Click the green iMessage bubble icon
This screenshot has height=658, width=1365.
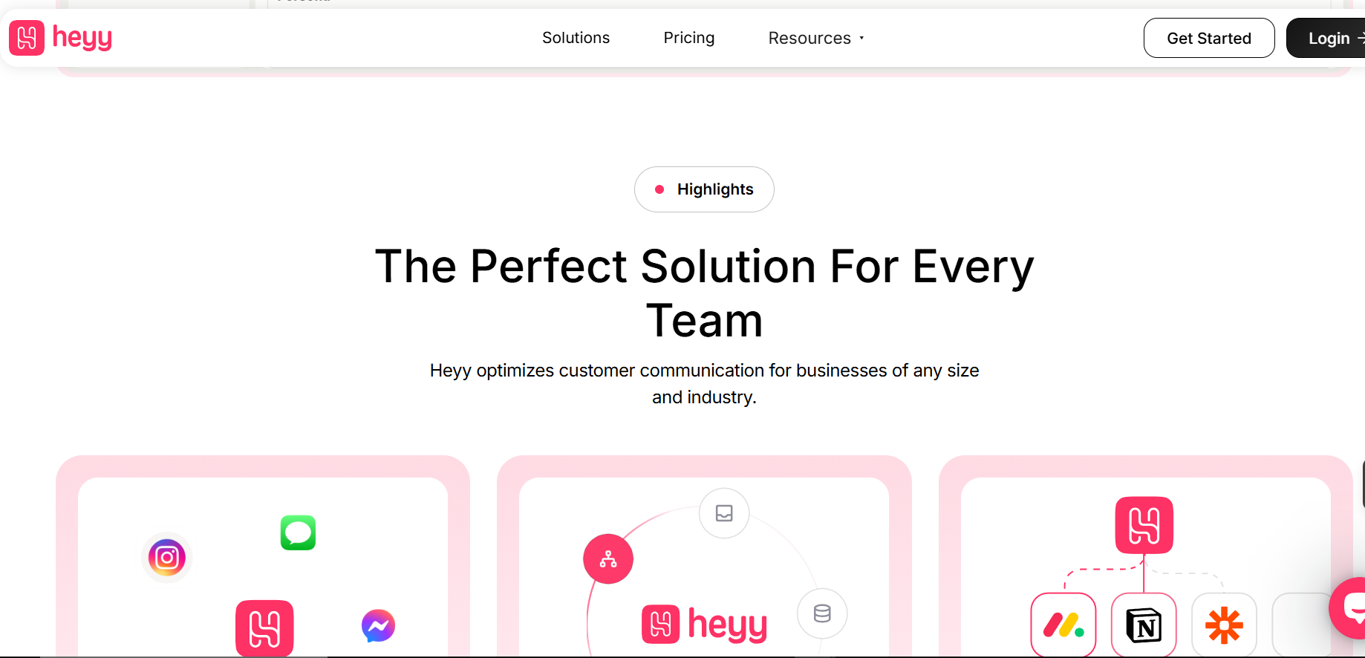click(299, 532)
